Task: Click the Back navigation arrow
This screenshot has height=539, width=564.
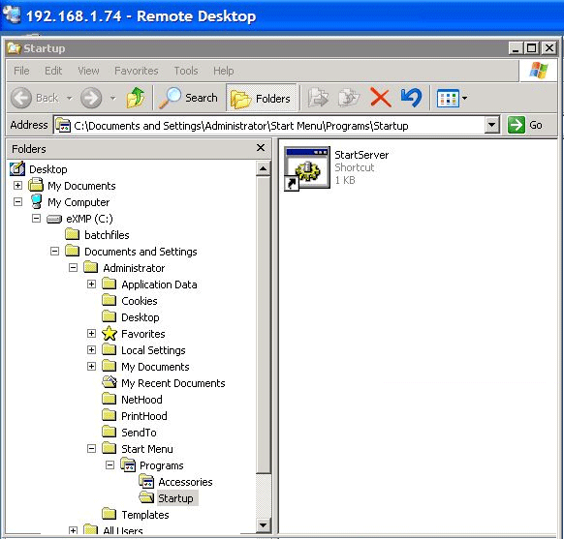Action: [21, 98]
